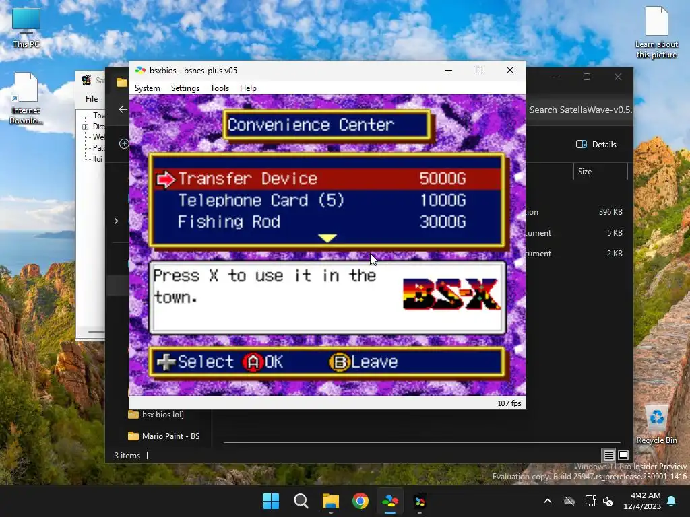Screen dimensions: 690x517
Task: Open the Recycle Bin icon
Action: (x=656, y=424)
